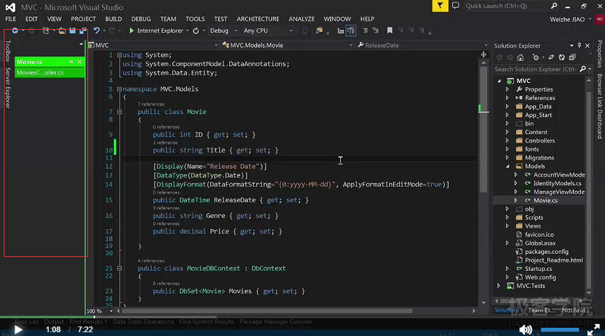Open Find in Files from the toolbar
This screenshot has width=605, height=336.
pyautogui.click(x=319, y=30)
